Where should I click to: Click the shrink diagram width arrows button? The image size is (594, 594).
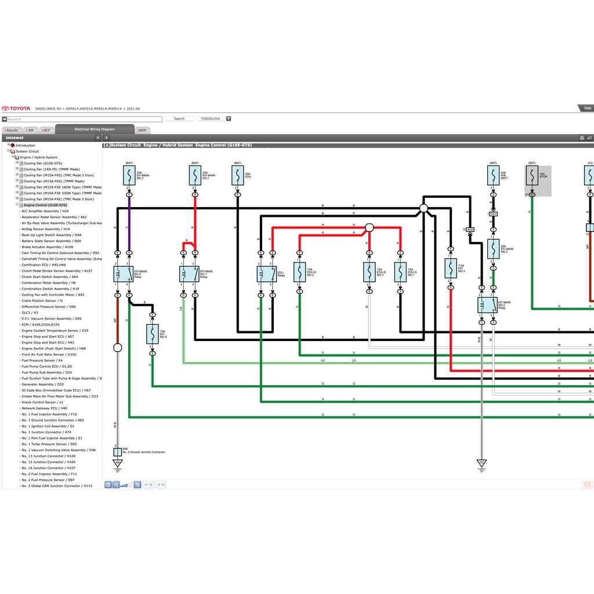coord(148,484)
